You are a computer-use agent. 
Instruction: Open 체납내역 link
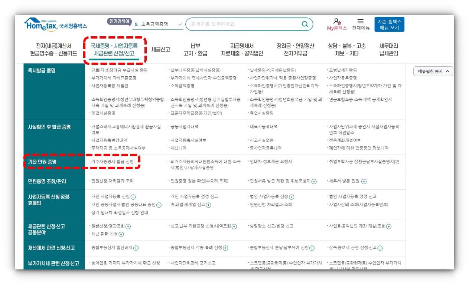point(179,148)
